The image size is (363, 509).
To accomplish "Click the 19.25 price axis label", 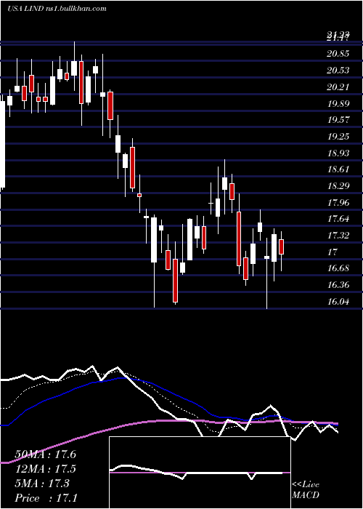I will 338,137.
